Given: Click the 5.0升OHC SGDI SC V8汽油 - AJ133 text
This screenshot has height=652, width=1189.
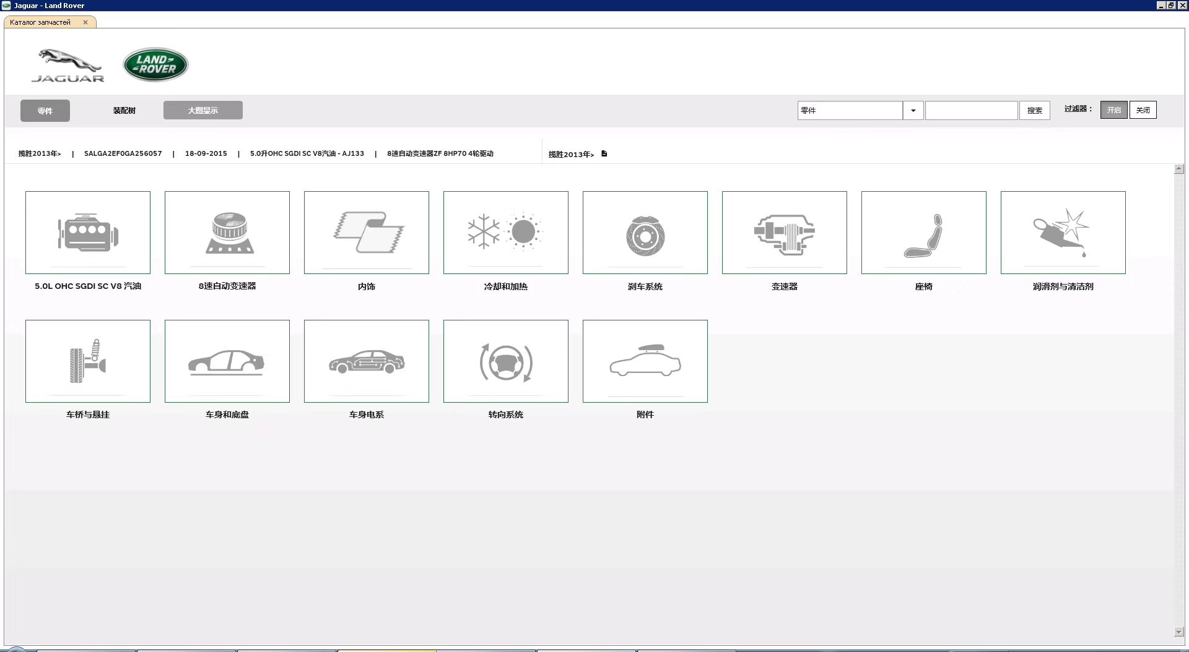Looking at the screenshot, I should point(307,153).
